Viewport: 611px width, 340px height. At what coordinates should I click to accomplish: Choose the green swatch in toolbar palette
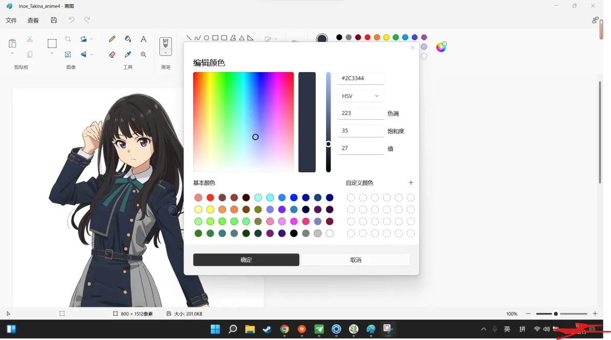[396, 37]
